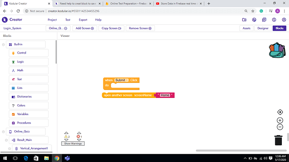Open the user account icon in header

click(284, 20)
